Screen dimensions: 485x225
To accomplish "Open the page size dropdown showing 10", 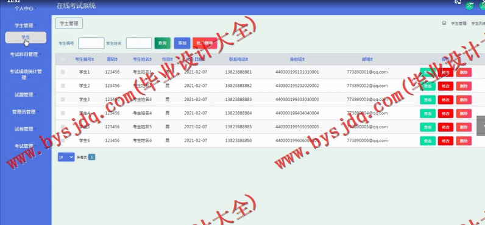I will pos(66,157).
